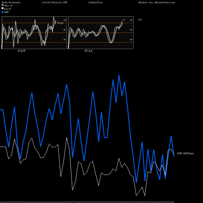
Task: Click the 'FAST' chart label
Action: point(22,51)
